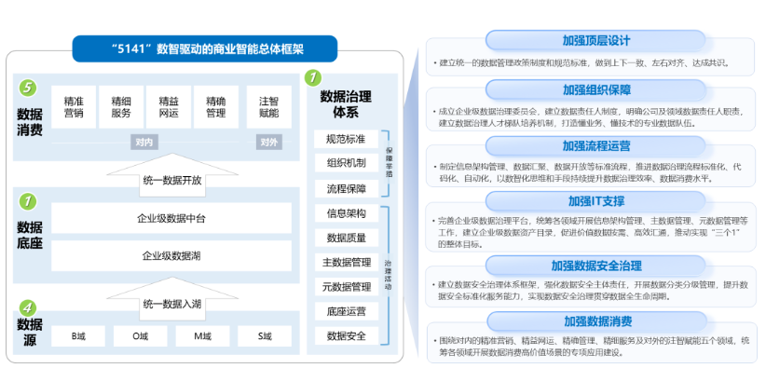
Task: Select the 精细服务 box
Action: [x=121, y=107]
